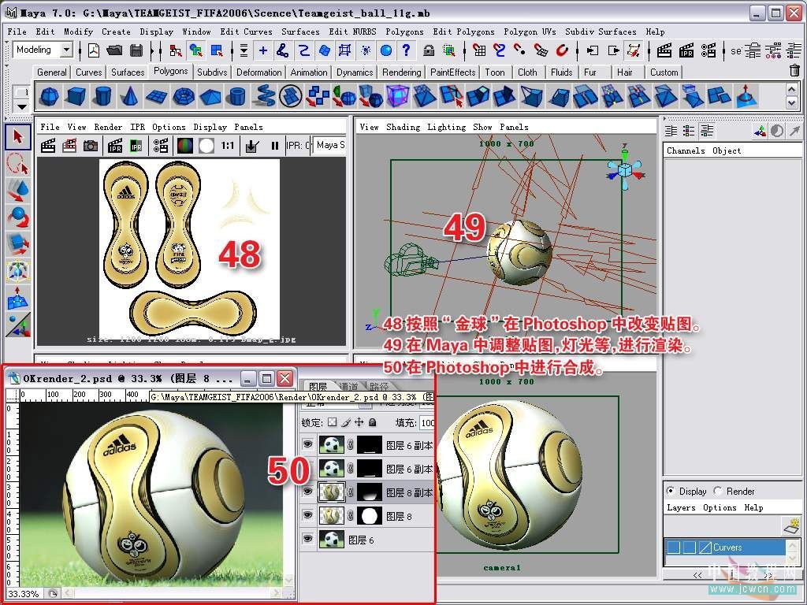Open the Maya S renderer dropdown
The image size is (807, 605).
(330, 146)
